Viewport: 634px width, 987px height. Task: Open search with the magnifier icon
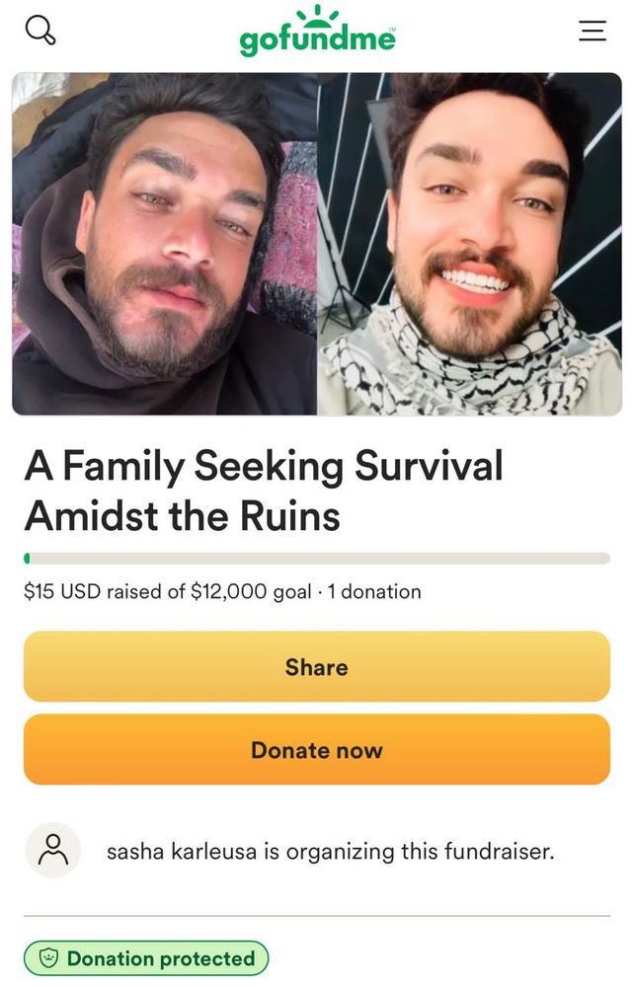[x=40, y=30]
